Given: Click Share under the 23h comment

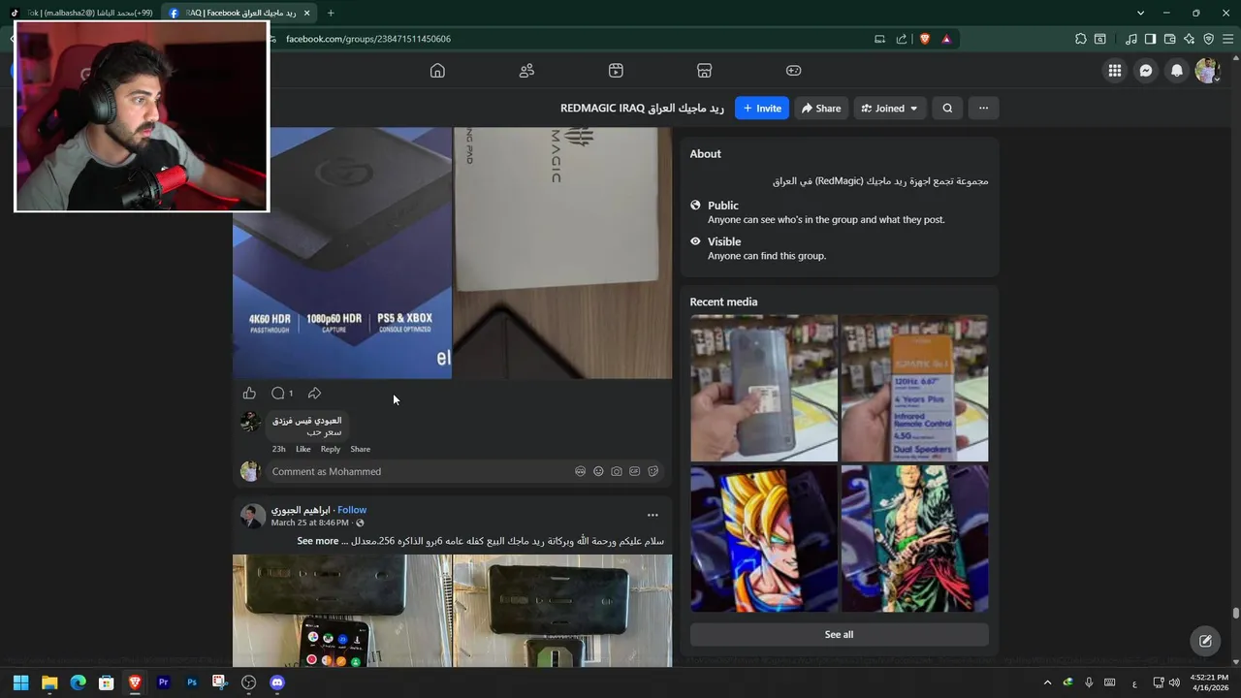Looking at the screenshot, I should pyautogui.click(x=360, y=449).
